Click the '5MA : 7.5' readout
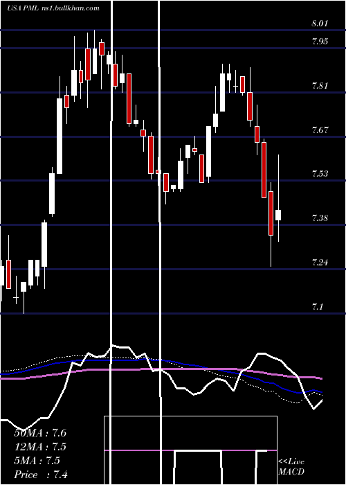The width and height of the screenshot is (346, 485). click(x=37, y=461)
